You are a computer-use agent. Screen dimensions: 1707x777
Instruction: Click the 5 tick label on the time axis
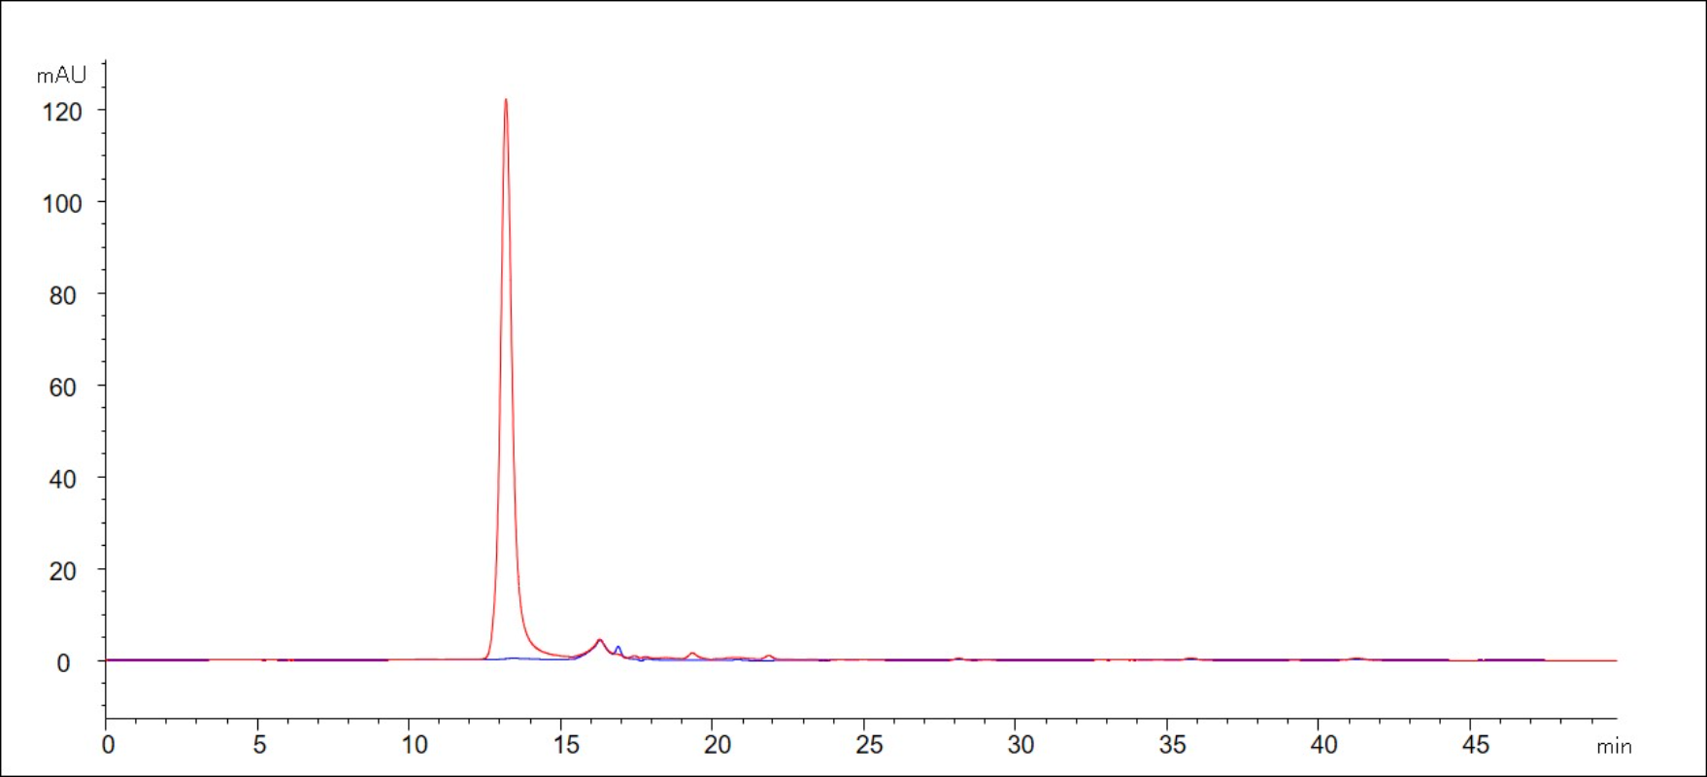click(259, 745)
